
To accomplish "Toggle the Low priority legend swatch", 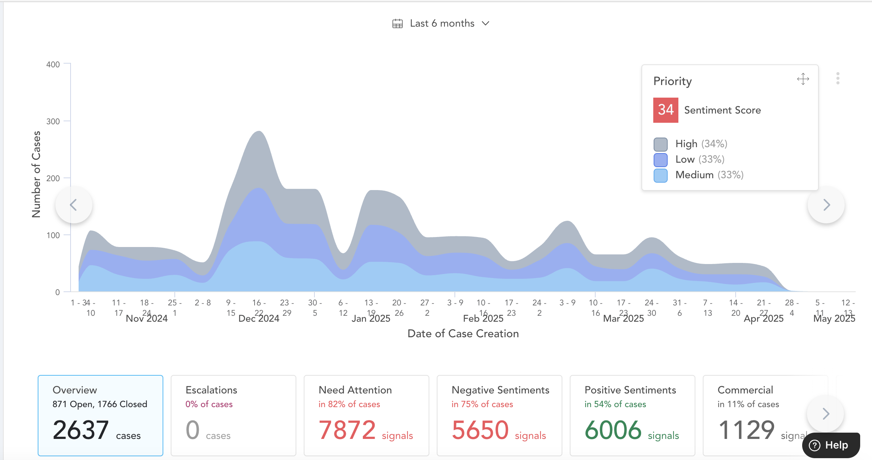I will [x=660, y=160].
